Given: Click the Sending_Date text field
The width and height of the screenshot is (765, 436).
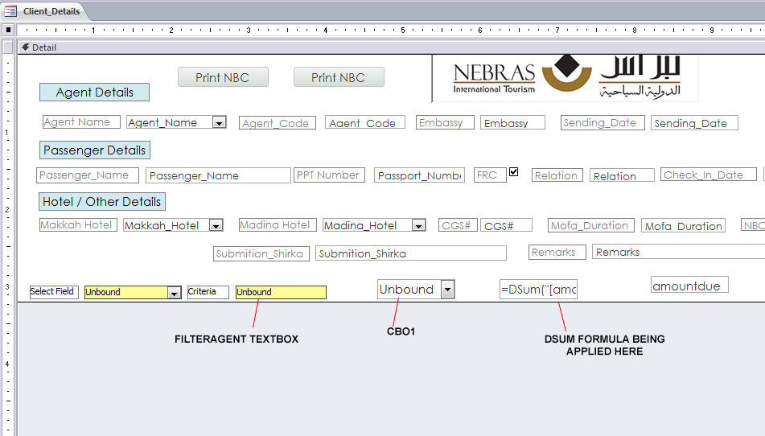Looking at the screenshot, I should (x=694, y=123).
